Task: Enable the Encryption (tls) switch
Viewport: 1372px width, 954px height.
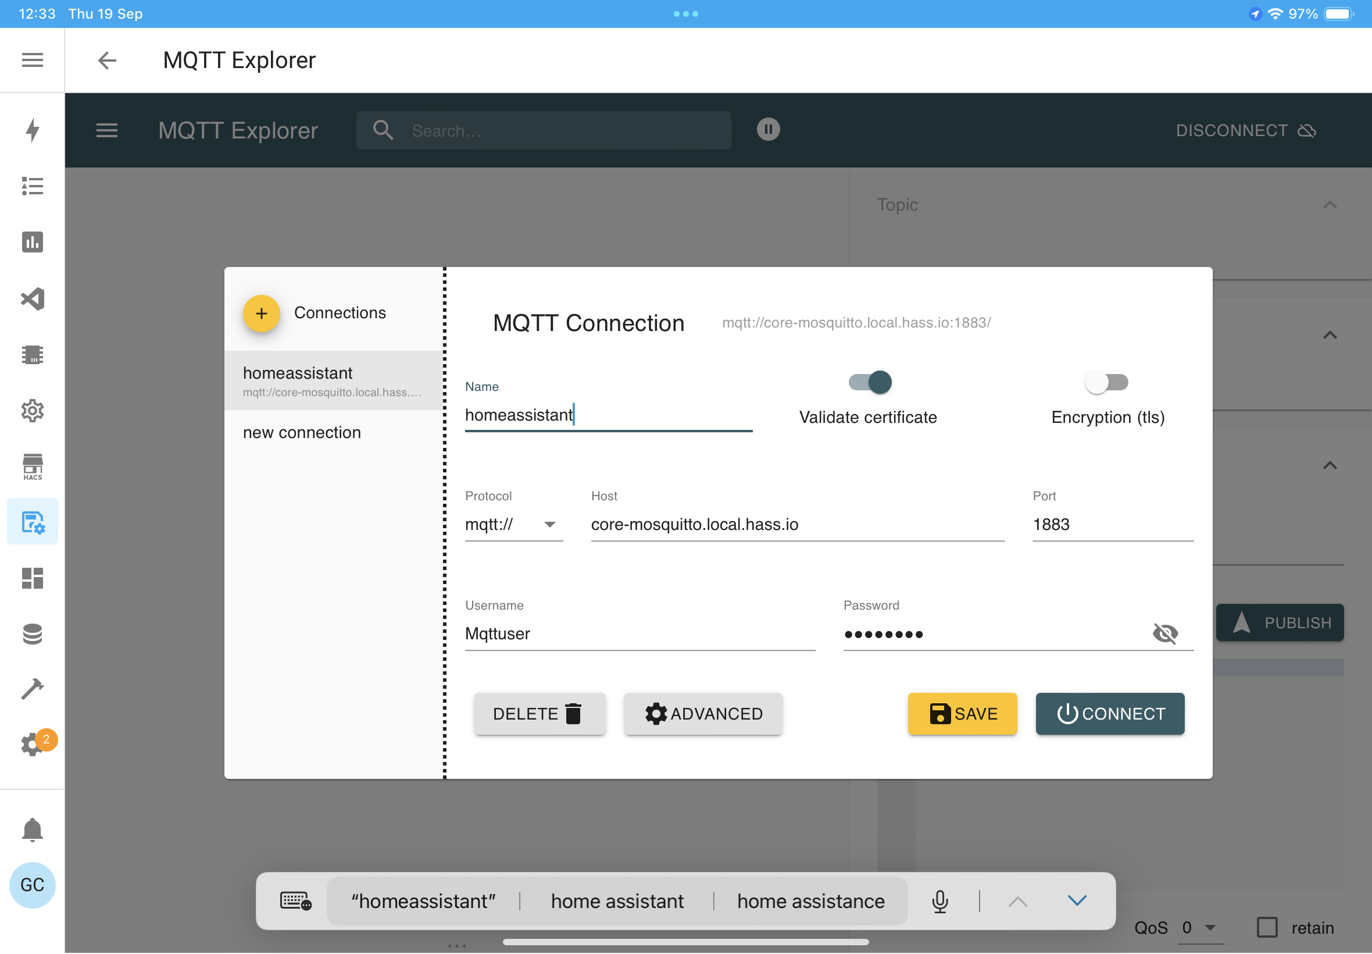Action: [1107, 383]
